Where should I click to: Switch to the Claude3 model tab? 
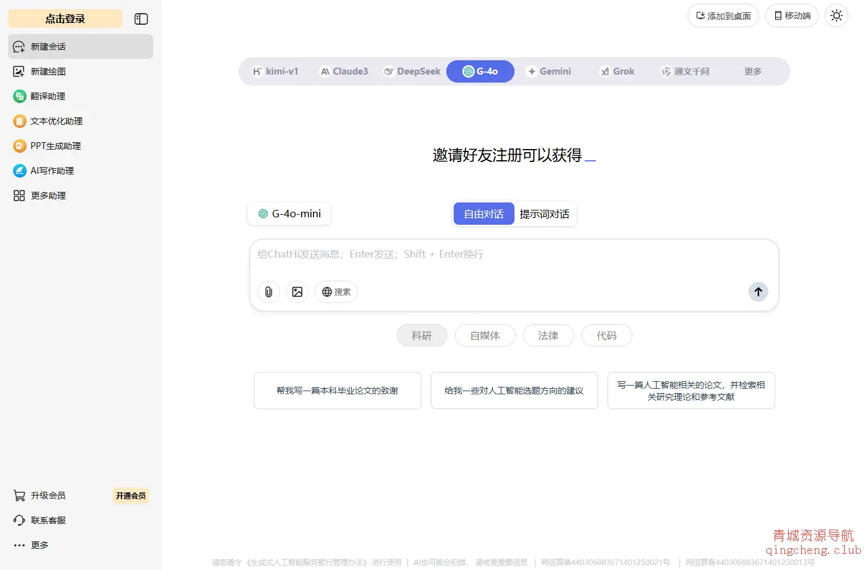pyautogui.click(x=344, y=71)
